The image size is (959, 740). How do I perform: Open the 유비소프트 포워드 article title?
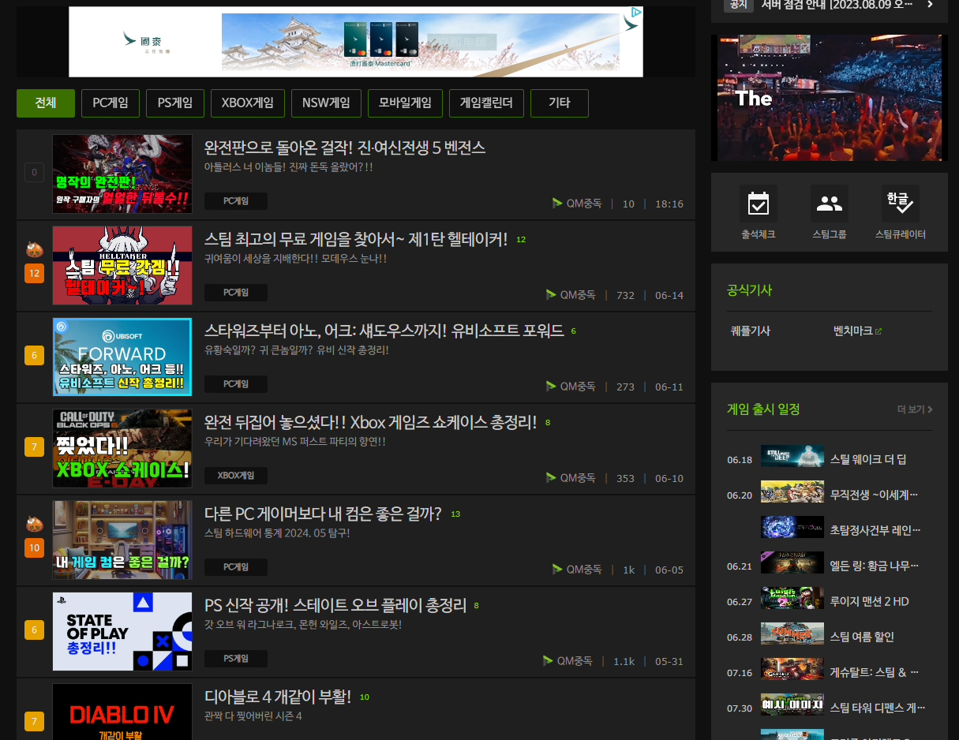coord(384,331)
